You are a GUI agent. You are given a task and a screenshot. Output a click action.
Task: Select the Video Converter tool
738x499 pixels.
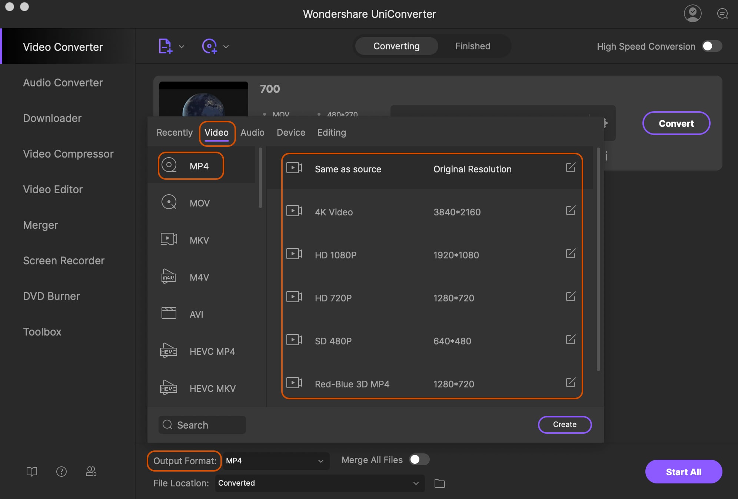point(62,46)
